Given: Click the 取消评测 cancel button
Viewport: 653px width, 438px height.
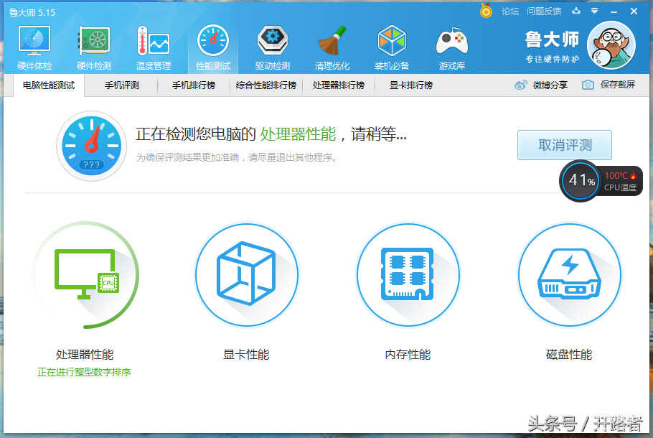Looking at the screenshot, I should coord(564,145).
